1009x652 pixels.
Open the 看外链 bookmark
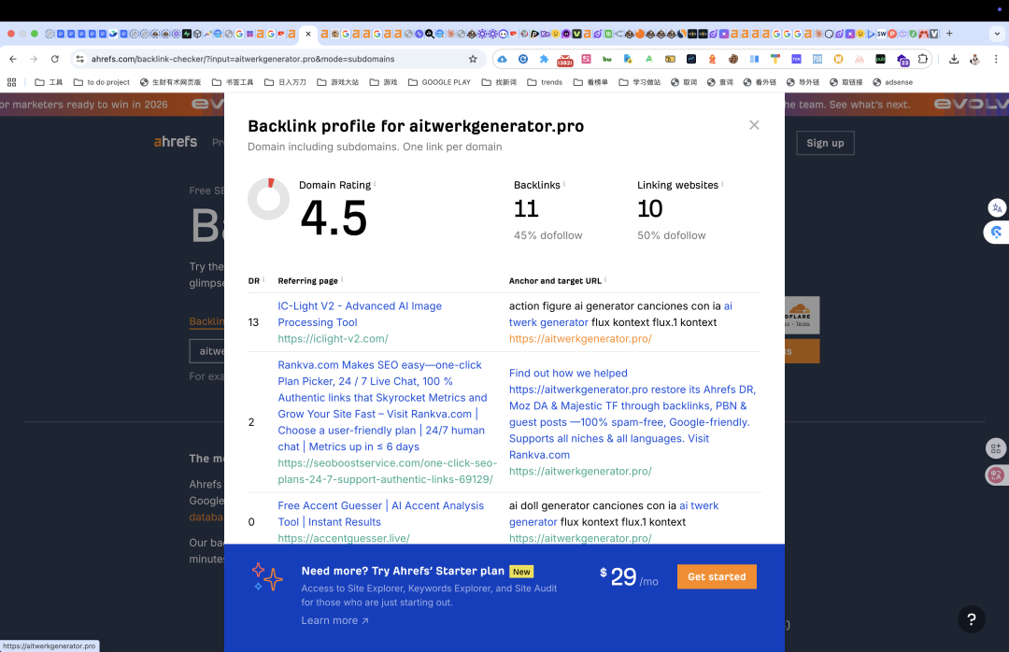pos(760,82)
